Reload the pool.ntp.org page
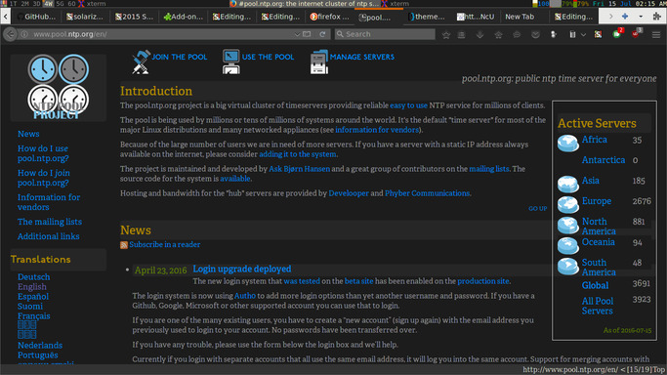The width and height of the screenshot is (667, 375). [322, 34]
